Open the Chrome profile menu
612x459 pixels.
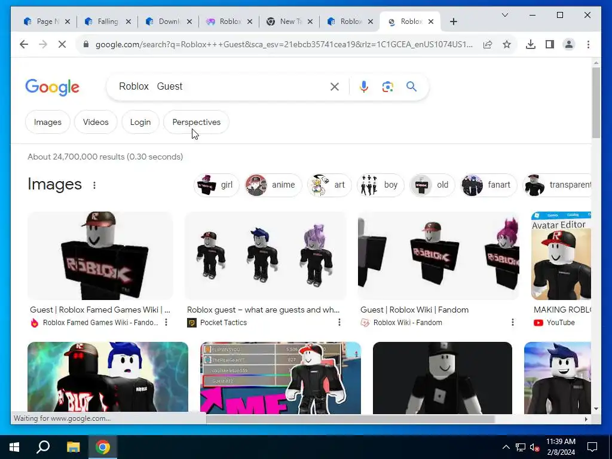(569, 44)
